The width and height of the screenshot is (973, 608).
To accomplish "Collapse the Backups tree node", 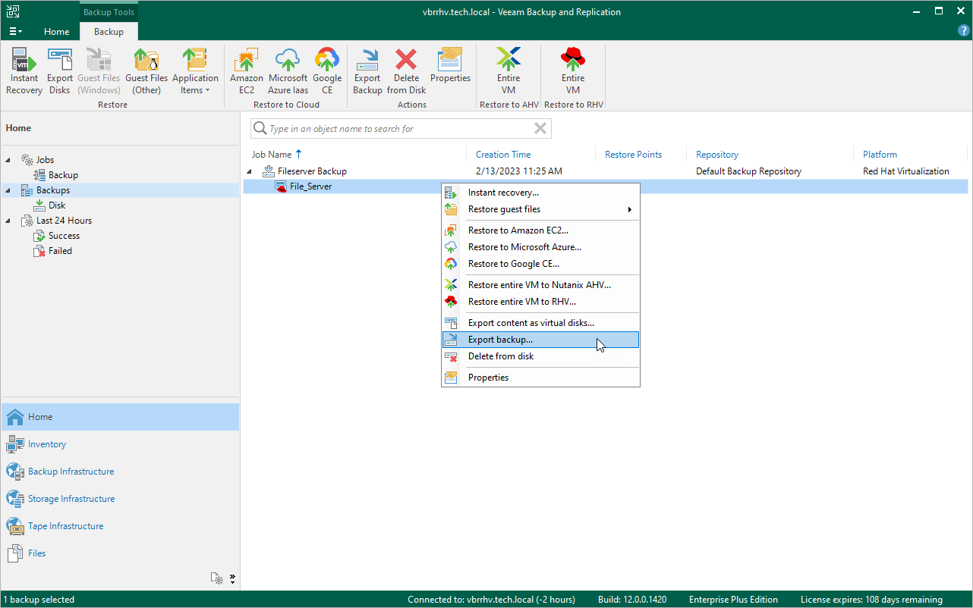I will pos(9,190).
